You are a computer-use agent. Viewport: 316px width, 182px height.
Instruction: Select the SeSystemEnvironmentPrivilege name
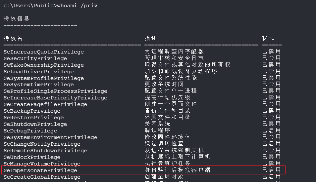(50, 137)
